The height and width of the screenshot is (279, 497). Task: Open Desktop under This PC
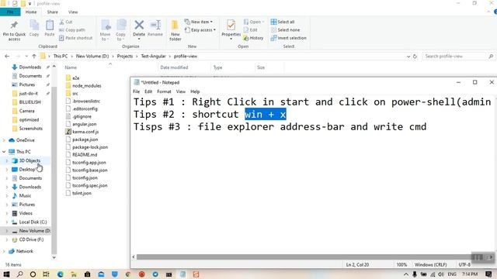(x=26, y=170)
